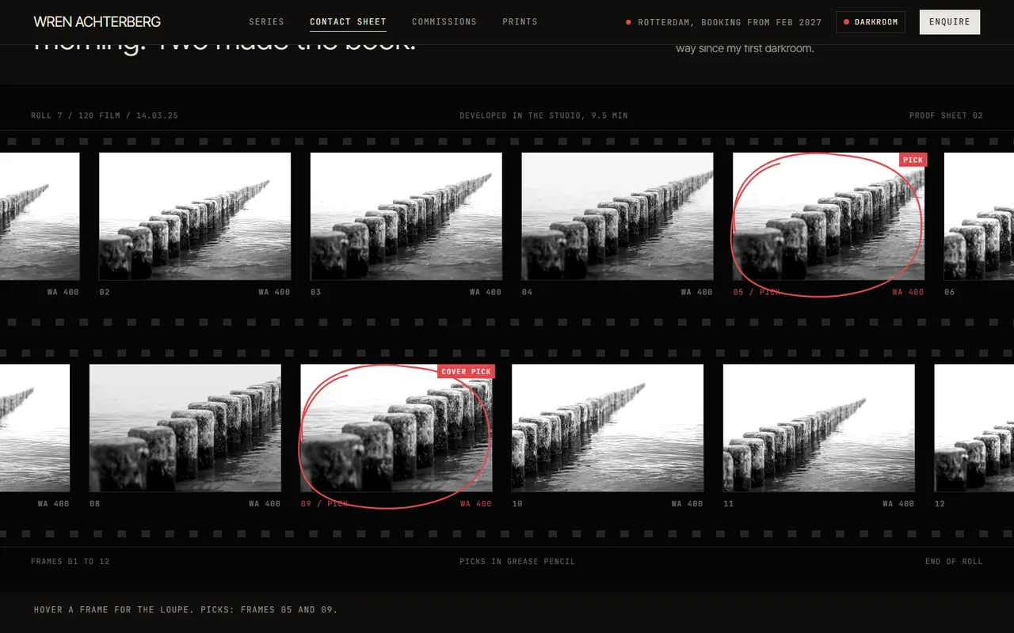1014x633 pixels.
Task: Click the '09 / PICK' frame label
Action: point(325,503)
